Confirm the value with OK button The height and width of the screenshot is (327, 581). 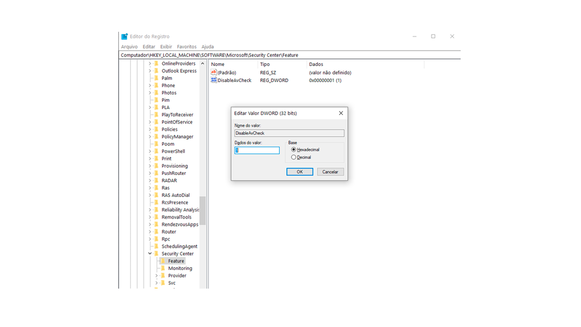300,172
